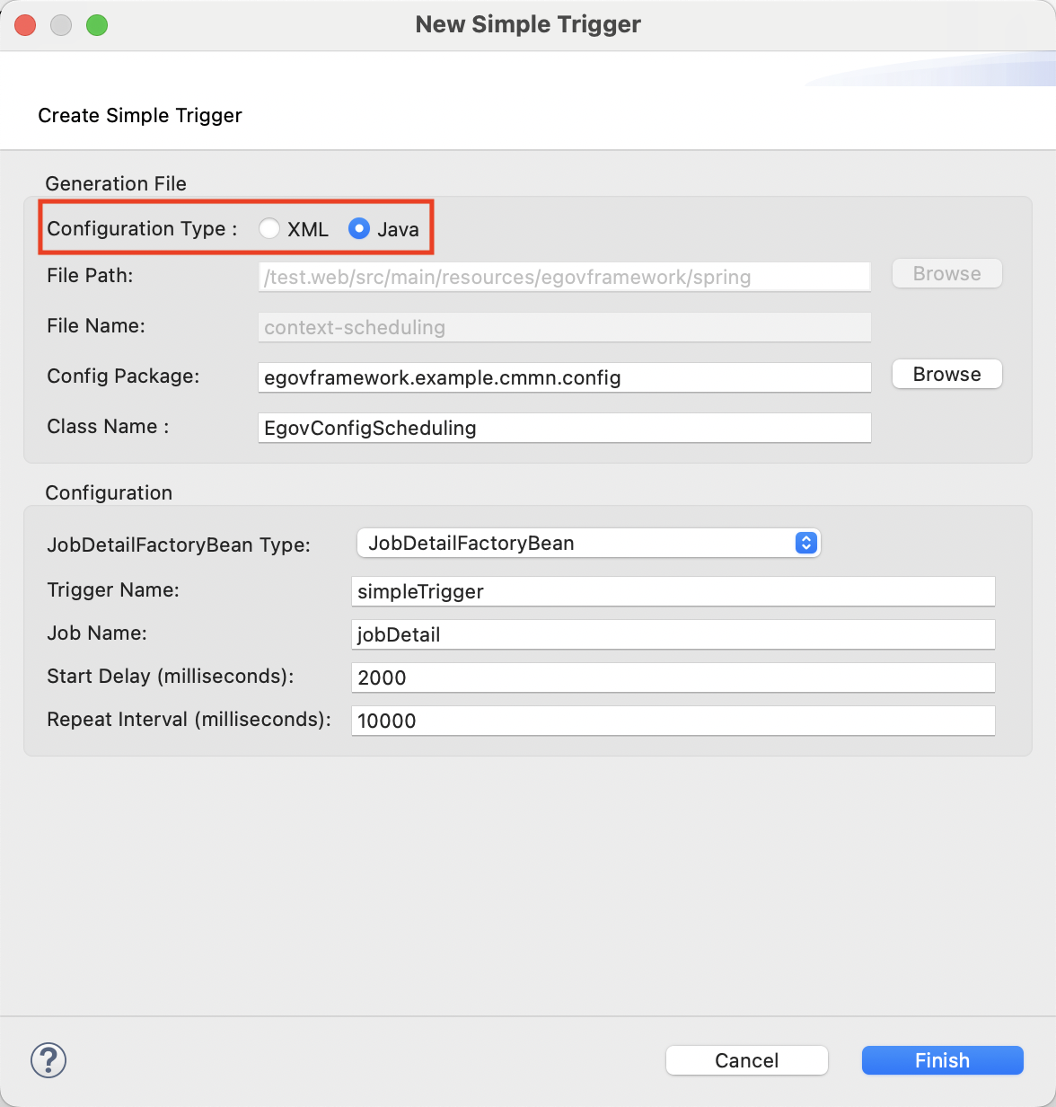Click the disabled File Path field
1056x1107 pixels.
pyautogui.click(x=564, y=277)
